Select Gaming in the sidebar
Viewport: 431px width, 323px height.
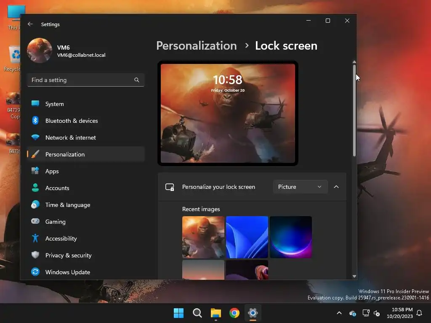click(x=86, y=221)
